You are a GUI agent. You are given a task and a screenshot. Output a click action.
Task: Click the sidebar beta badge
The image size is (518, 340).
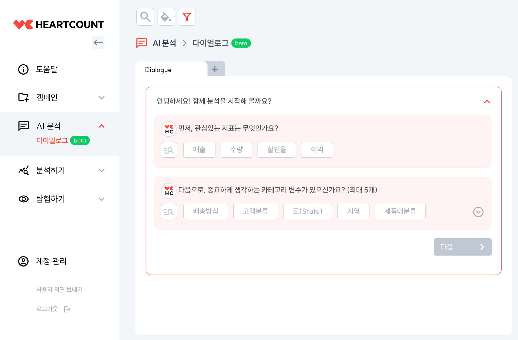pos(80,141)
